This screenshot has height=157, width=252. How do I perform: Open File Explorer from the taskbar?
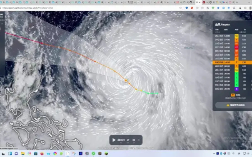(23, 154)
